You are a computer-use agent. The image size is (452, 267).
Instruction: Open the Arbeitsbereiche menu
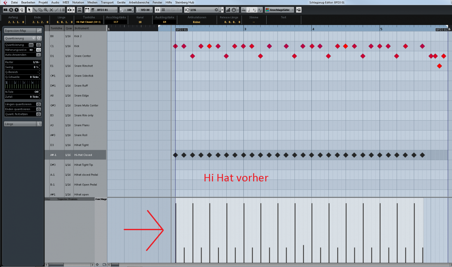click(x=139, y=2)
